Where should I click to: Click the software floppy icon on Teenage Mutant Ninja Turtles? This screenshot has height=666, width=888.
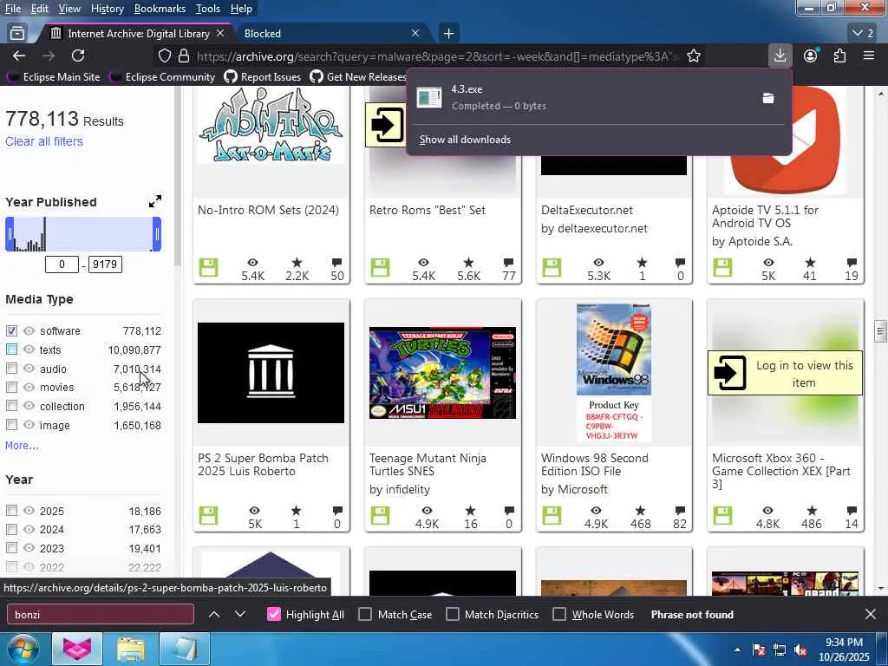tap(380, 516)
